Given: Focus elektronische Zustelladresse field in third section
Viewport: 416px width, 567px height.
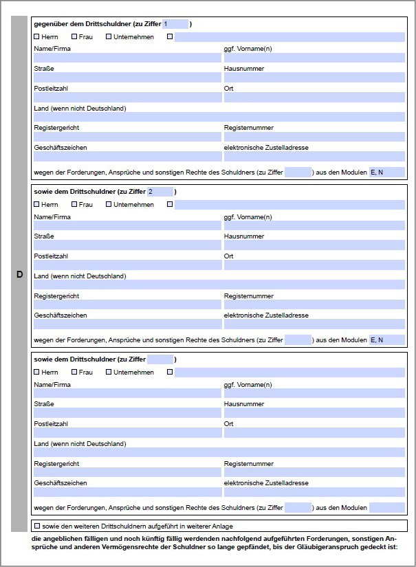Looking at the screenshot, I should point(314,492).
